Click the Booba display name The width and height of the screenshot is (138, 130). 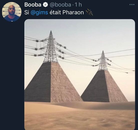33,5
